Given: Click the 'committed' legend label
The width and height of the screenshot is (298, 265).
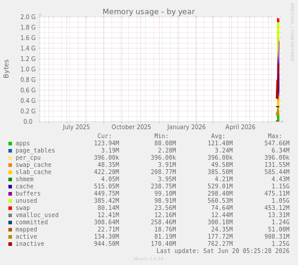Looking at the screenshot, I should tap(32, 223).
